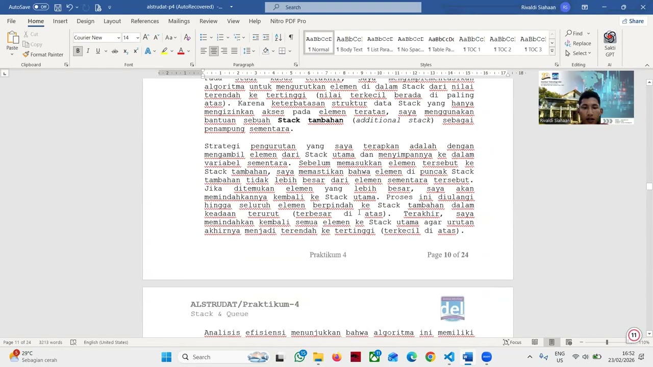Toggle italic formatting
This screenshot has height=367, width=653.
point(88,51)
